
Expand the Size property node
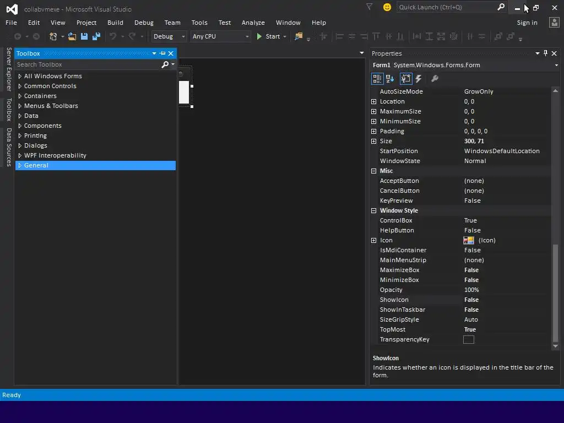click(x=374, y=141)
